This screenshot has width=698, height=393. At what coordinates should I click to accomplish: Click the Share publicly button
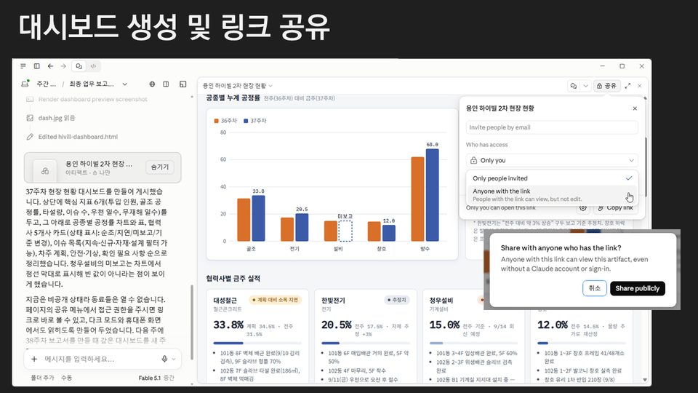coord(638,288)
